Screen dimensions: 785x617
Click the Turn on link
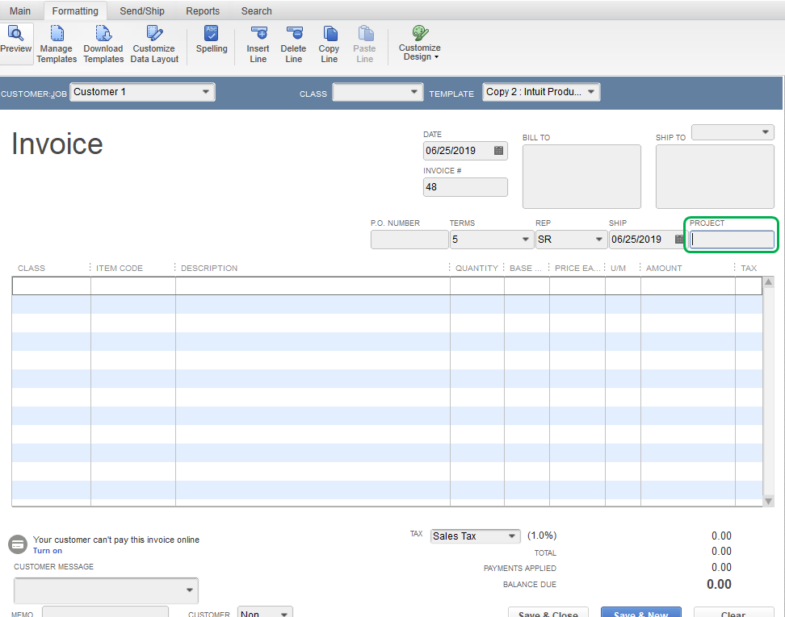[48, 551]
